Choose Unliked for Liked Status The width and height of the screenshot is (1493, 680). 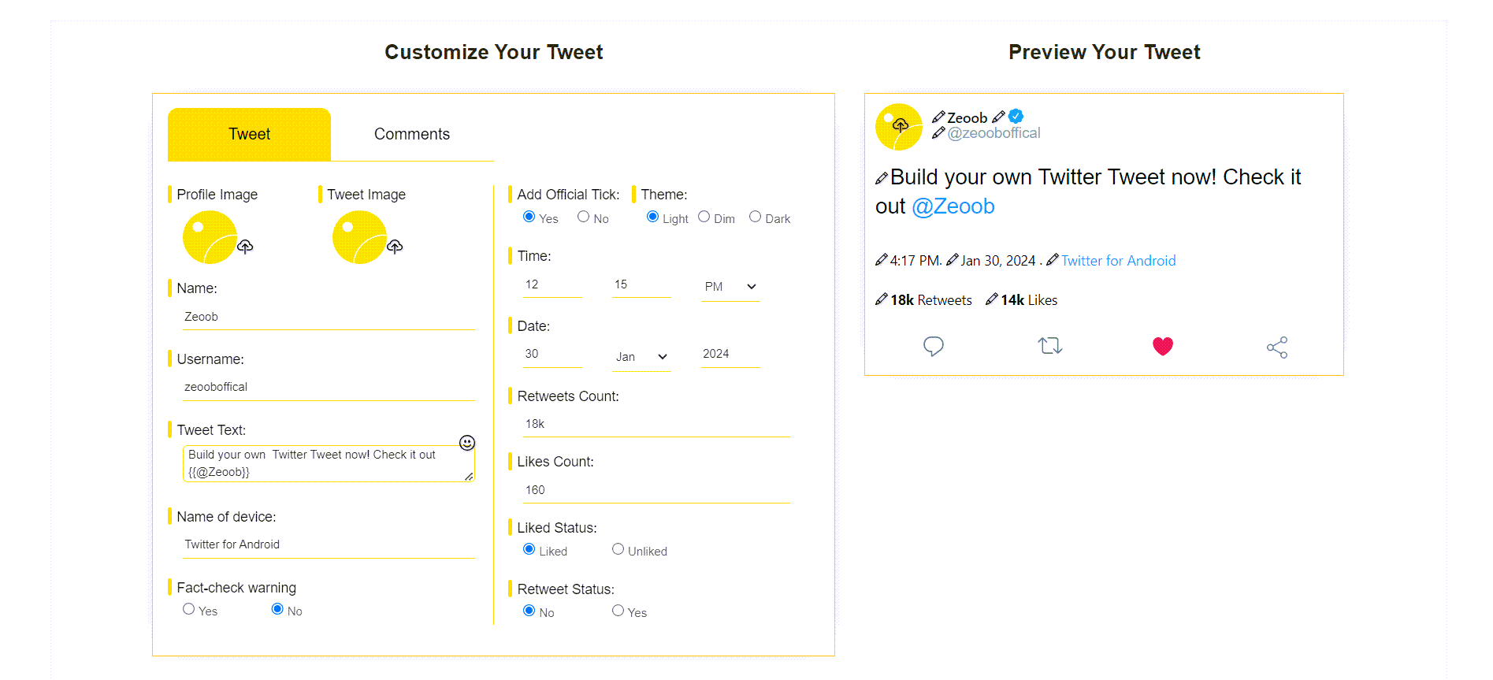click(x=618, y=549)
